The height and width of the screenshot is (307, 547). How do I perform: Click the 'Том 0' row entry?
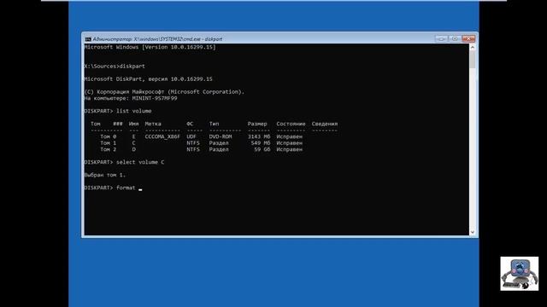point(109,136)
